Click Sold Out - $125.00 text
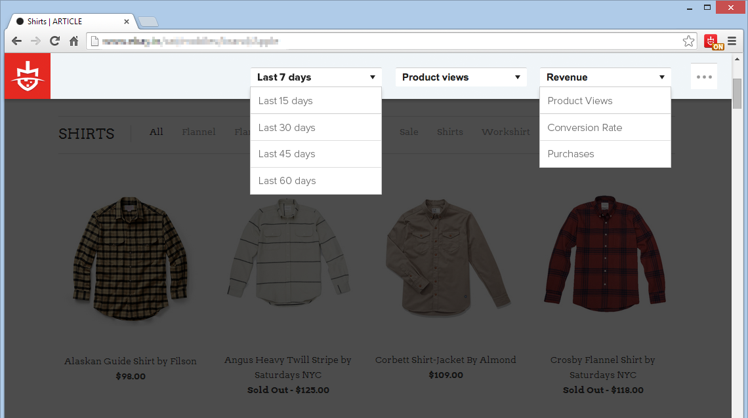This screenshot has height=418, width=748. 288,390
